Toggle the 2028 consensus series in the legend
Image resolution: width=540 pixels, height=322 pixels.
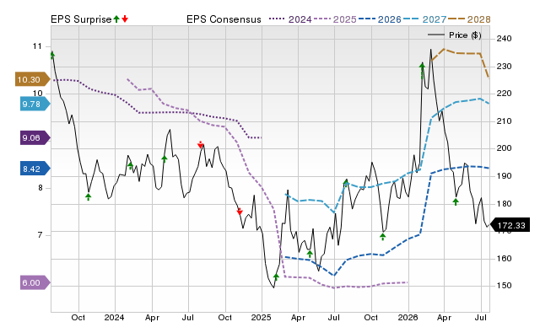(x=469, y=19)
